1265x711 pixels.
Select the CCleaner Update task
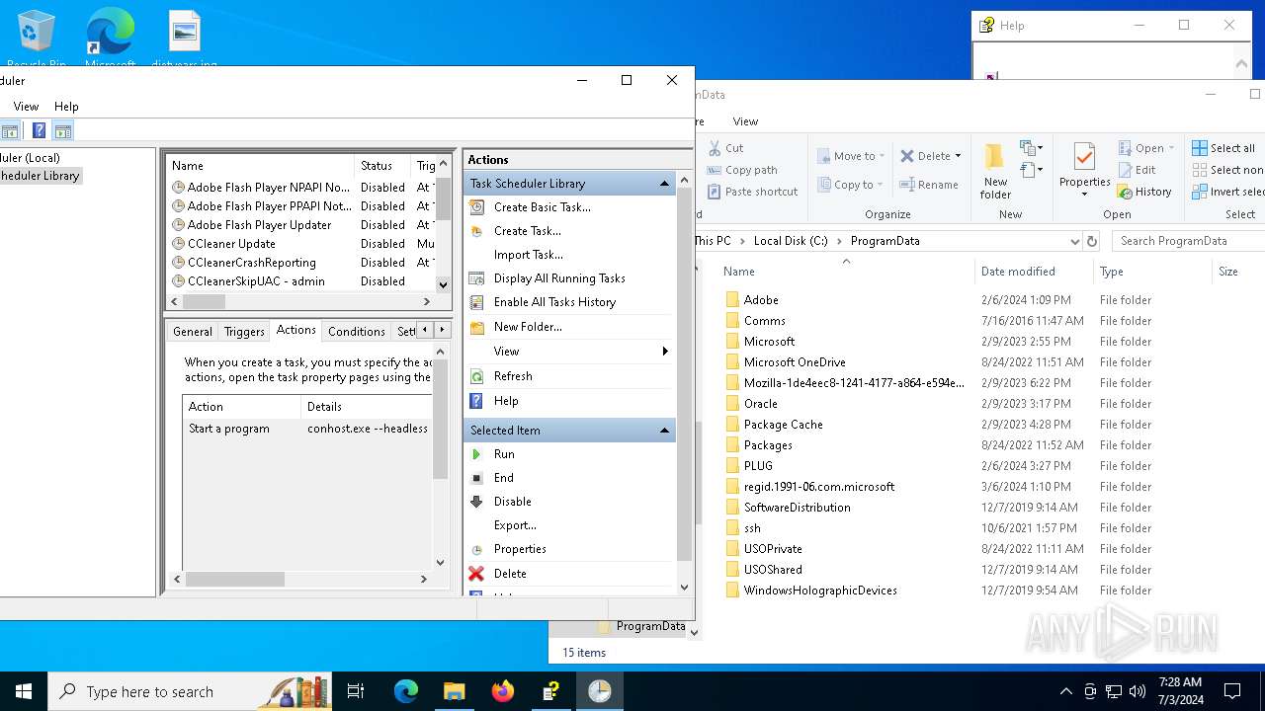(x=231, y=244)
